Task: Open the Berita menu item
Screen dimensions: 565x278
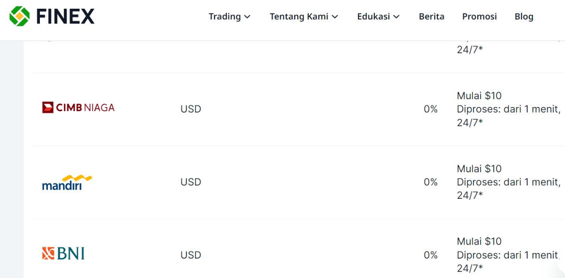Action: (x=431, y=17)
